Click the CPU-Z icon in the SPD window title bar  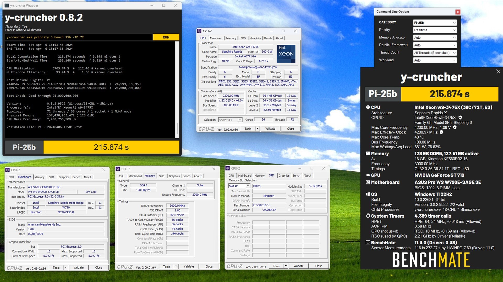coord(228,168)
